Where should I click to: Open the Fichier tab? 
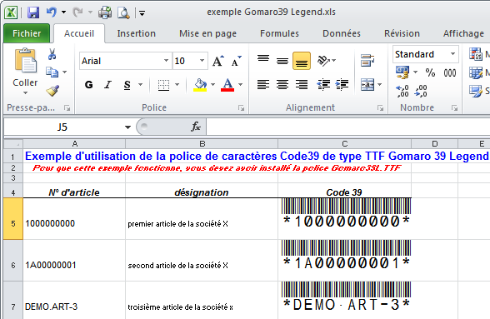pyautogui.click(x=27, y=33)
